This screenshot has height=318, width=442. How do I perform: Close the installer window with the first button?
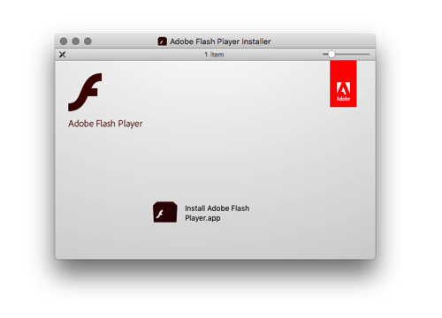pos(64,42)
